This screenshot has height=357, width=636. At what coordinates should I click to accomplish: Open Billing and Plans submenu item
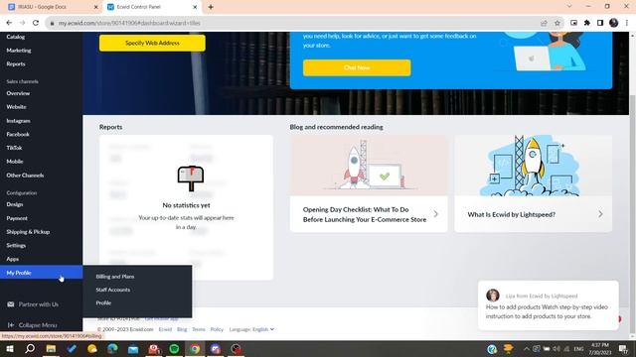(x=115, y=277)
